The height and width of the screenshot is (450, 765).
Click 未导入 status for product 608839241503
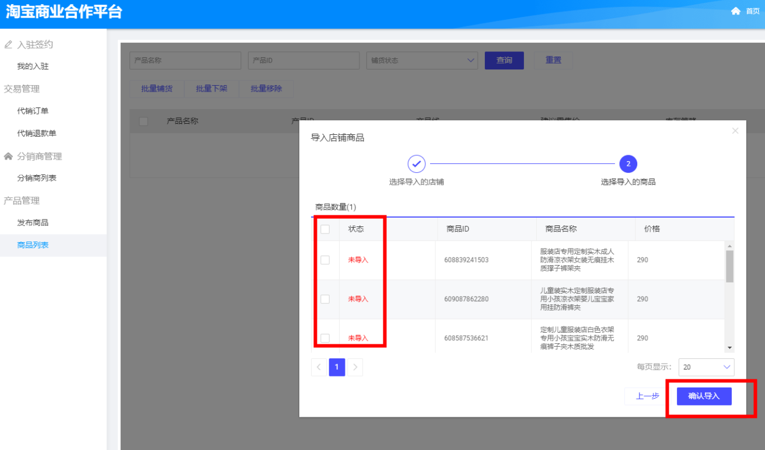tap(358, 260)
